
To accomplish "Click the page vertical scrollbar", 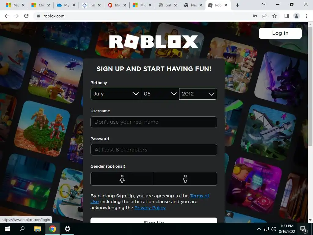I will click(310, 86).
